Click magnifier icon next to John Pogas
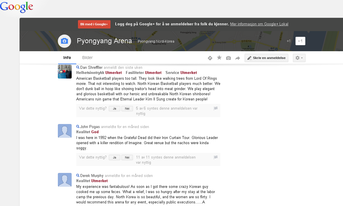Viewport: 343px width, 206px height. tap(78, 127)
